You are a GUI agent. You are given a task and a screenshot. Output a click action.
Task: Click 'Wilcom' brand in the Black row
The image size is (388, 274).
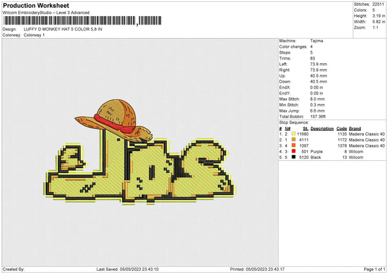[x=356, y=157]
